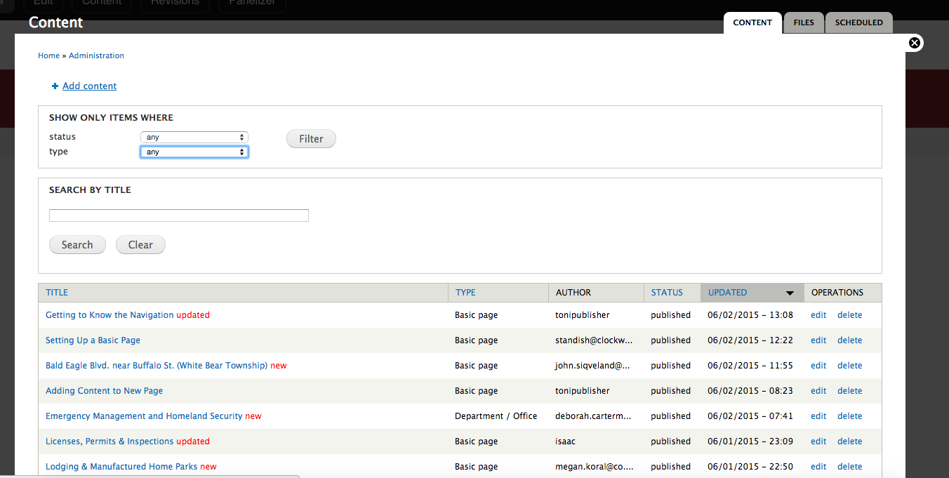The height and width of the screenshot is (478, 949).
Task: Open Licenses, Permits & Inspections page
Action: click(109, 442)
